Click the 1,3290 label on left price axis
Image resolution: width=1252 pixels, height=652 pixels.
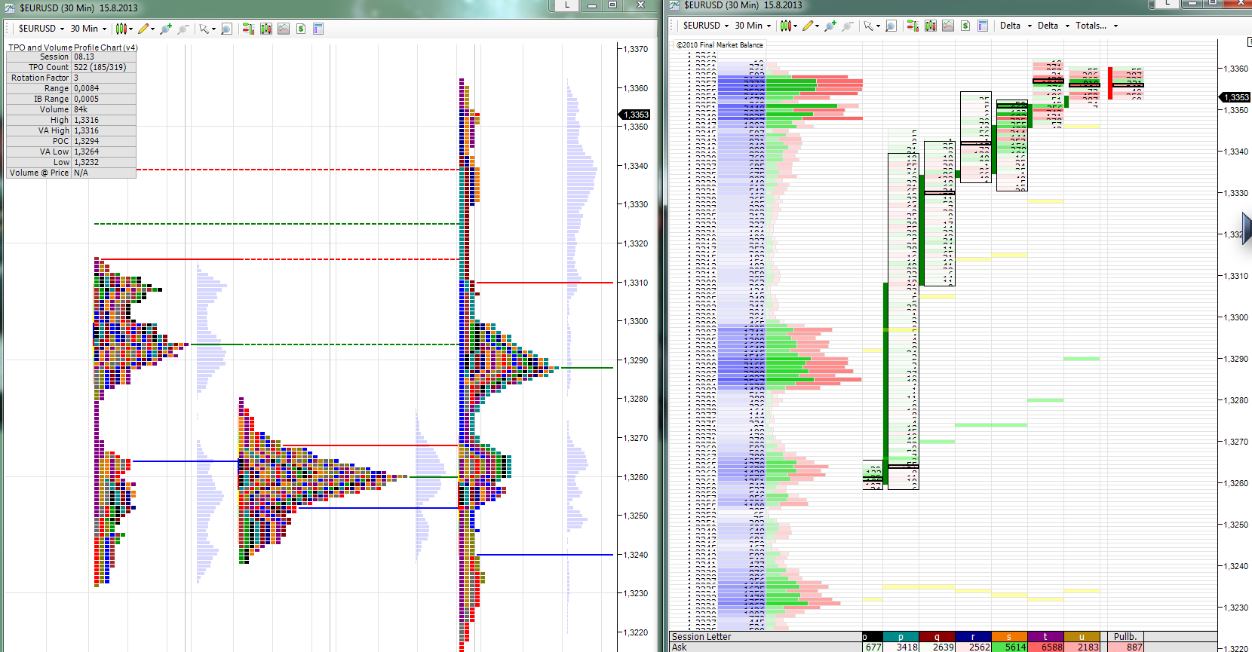(x=636, y=360)
